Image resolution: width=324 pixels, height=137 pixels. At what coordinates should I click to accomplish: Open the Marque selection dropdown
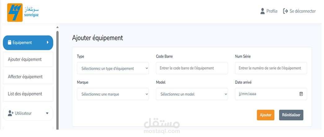coord(113,94)
